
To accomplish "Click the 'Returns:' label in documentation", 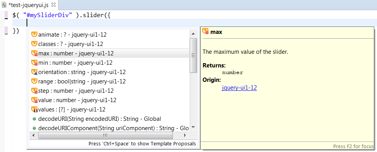I will point(214,65).
